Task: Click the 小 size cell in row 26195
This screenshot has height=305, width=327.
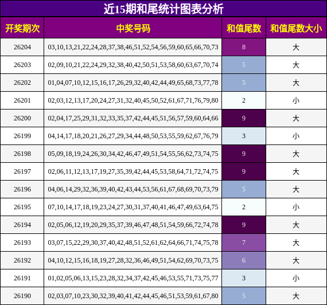Action: [296, 207]
